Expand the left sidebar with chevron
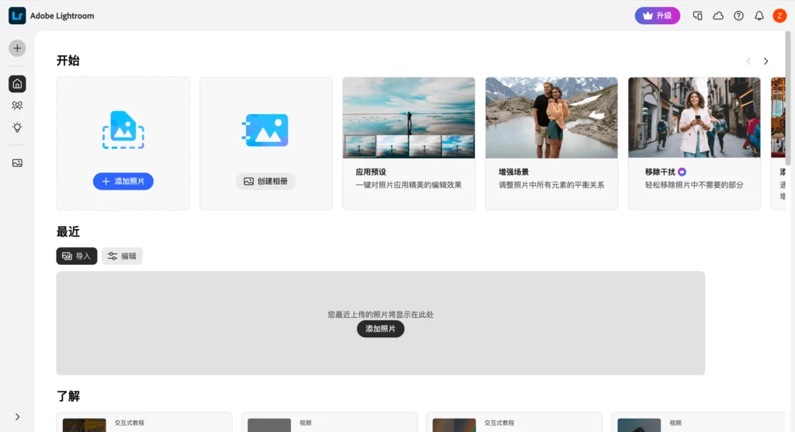The width and height of the screenshot is (795, 432). coord(17,417)
